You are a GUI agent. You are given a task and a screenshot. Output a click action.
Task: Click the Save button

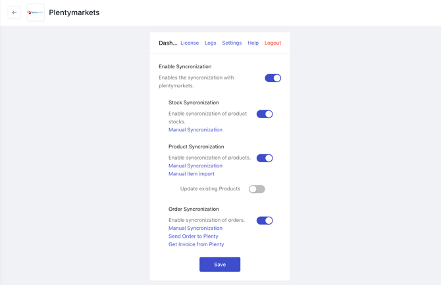click(220, 265)
